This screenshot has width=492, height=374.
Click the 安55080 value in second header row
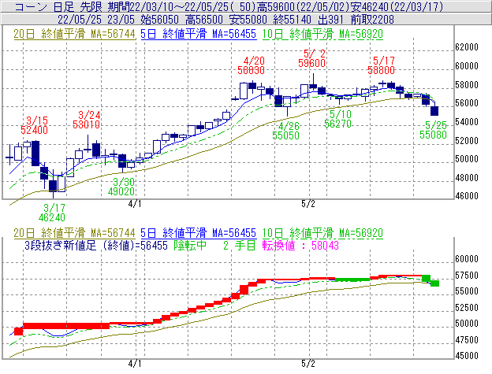[248, 20]
